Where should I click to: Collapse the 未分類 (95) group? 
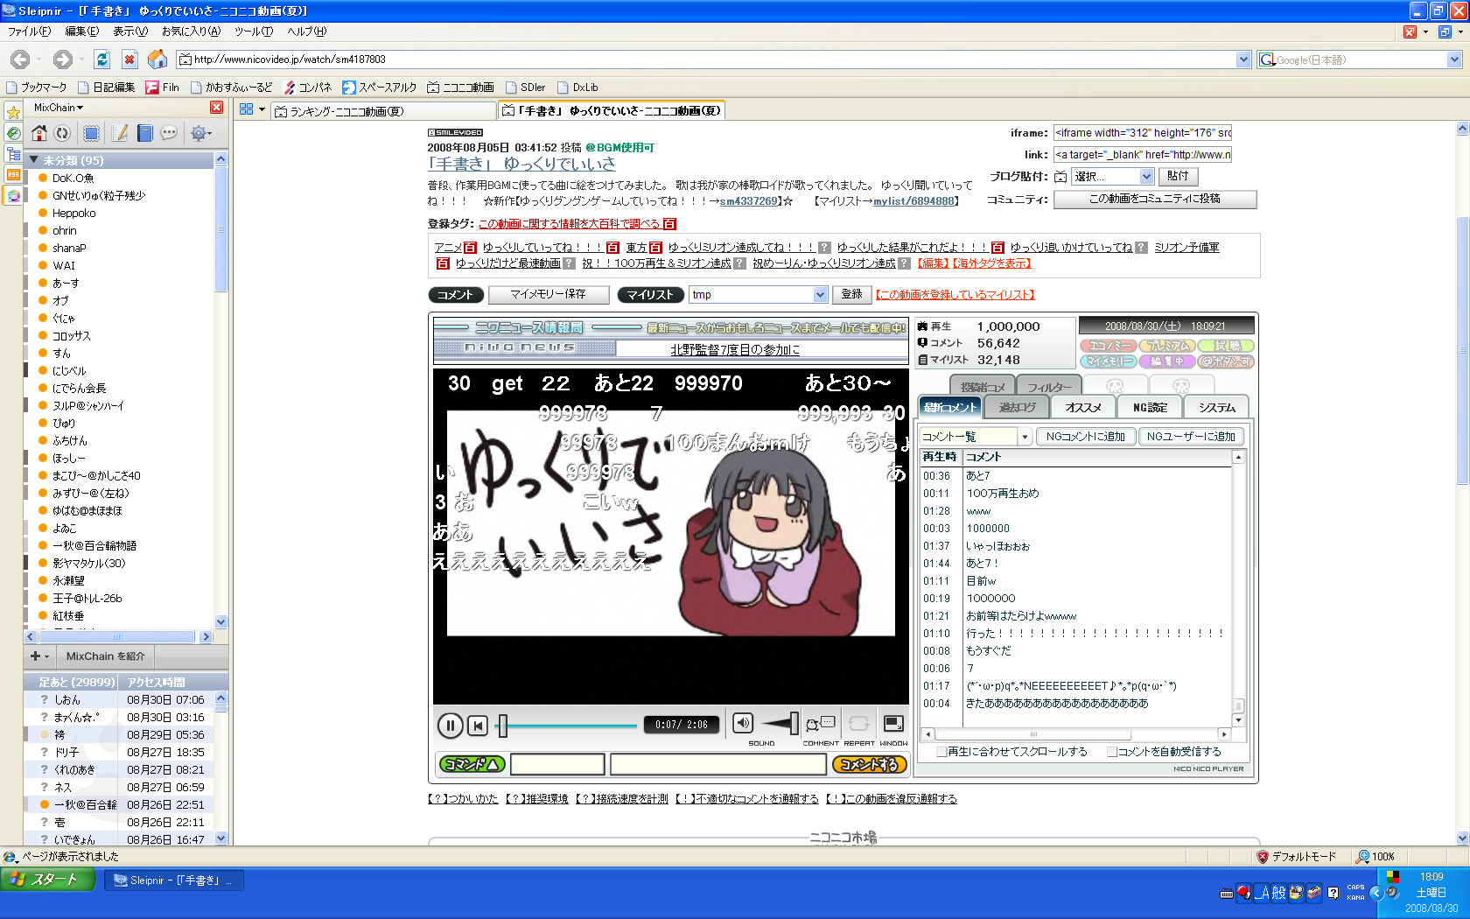[34, 160]
